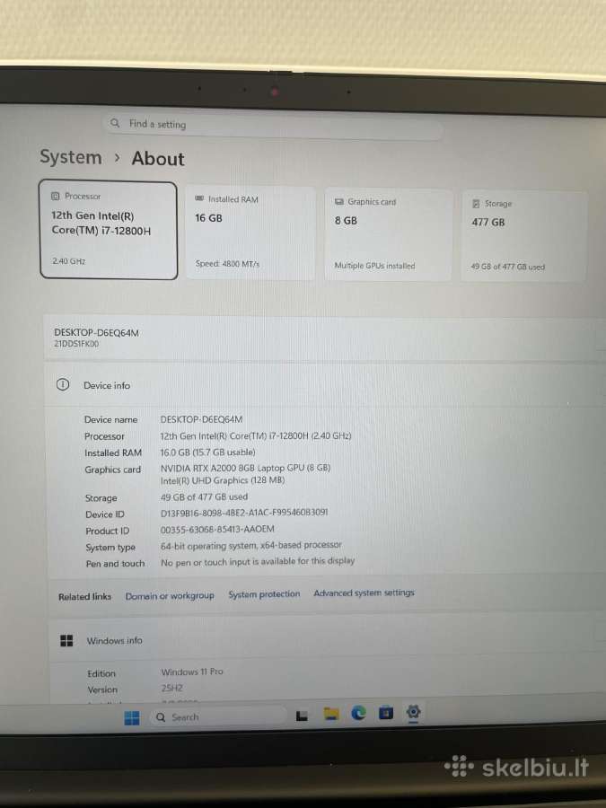This screenshot has width=606, height=808.
Task: Go back to System in breadcrumb
Action: [71, 157]
